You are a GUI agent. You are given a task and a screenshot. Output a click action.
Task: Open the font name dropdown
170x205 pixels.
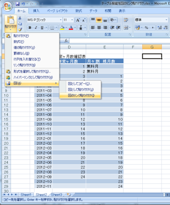click(61, 20)
